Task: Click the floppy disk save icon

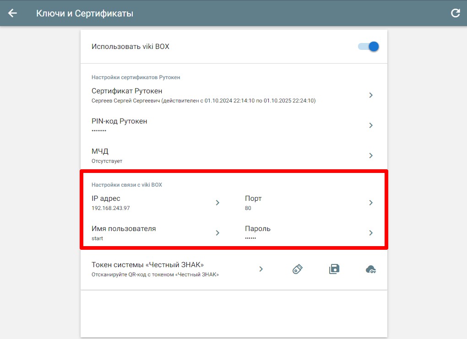Action: (334, 269)
